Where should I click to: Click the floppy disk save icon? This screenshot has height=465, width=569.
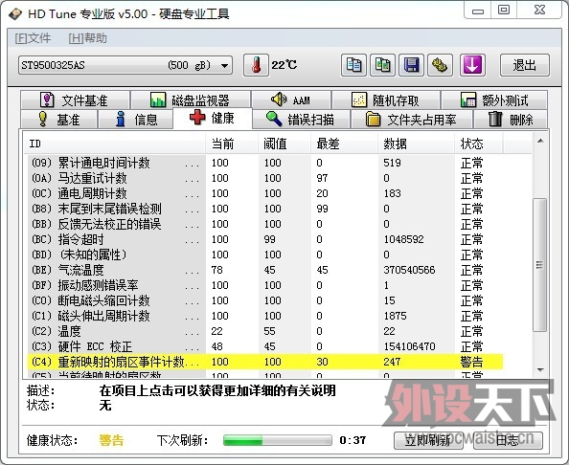[411, 65]
